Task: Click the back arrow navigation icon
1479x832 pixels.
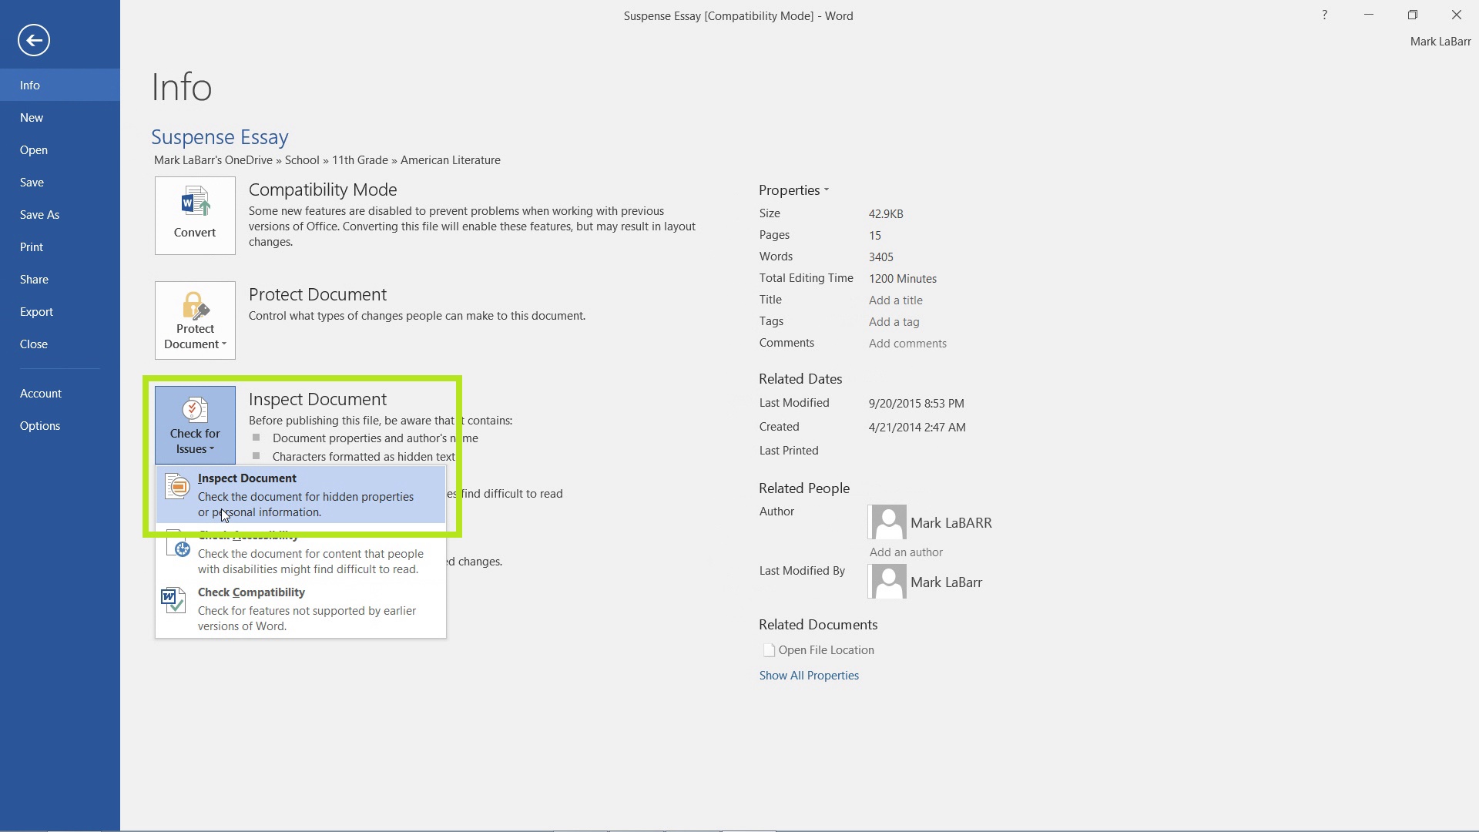Action: pyautogui.click(x=34, y=39)
